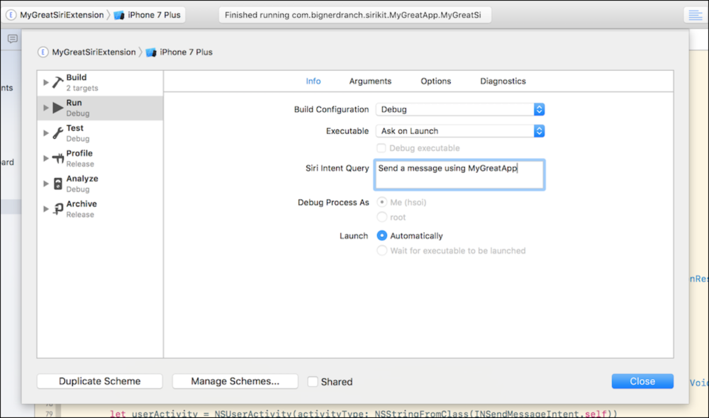
Task: Click the comment bubble icon in the left sidebar
Action: (x=13, y=39)
